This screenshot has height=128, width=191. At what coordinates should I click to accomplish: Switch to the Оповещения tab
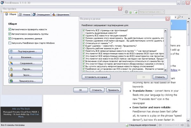click(41, 15)
